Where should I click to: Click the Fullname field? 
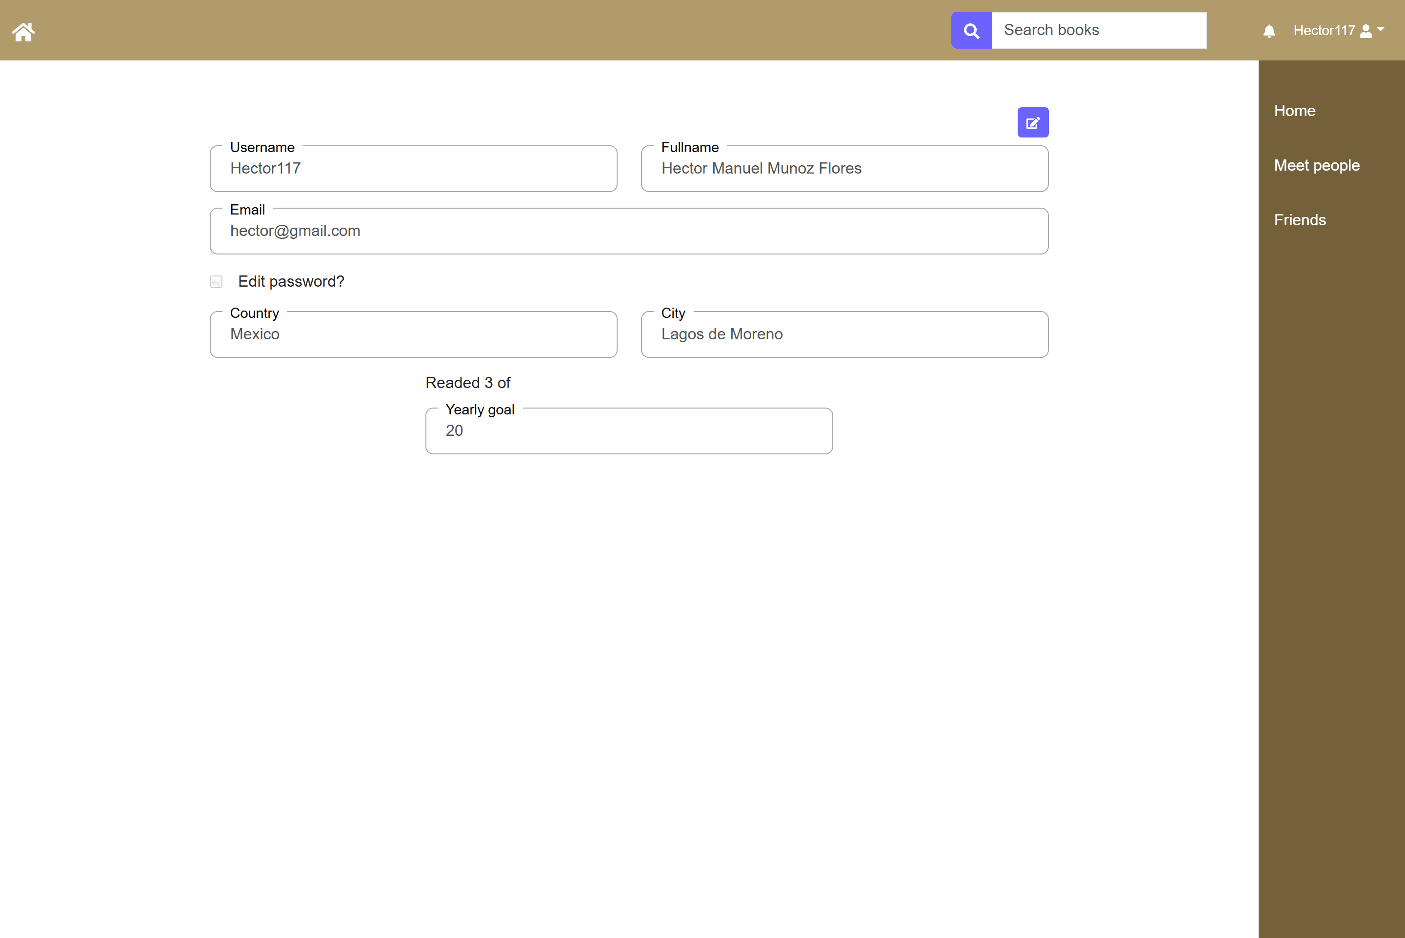844,169
